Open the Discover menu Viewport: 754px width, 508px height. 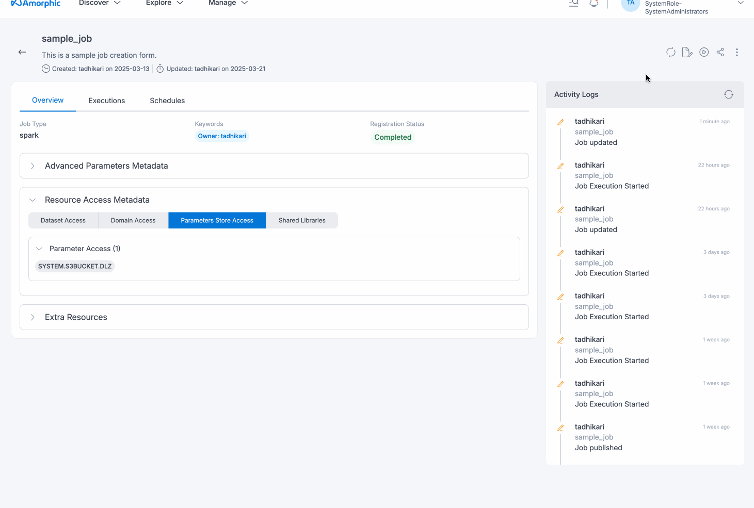point(100,3)
